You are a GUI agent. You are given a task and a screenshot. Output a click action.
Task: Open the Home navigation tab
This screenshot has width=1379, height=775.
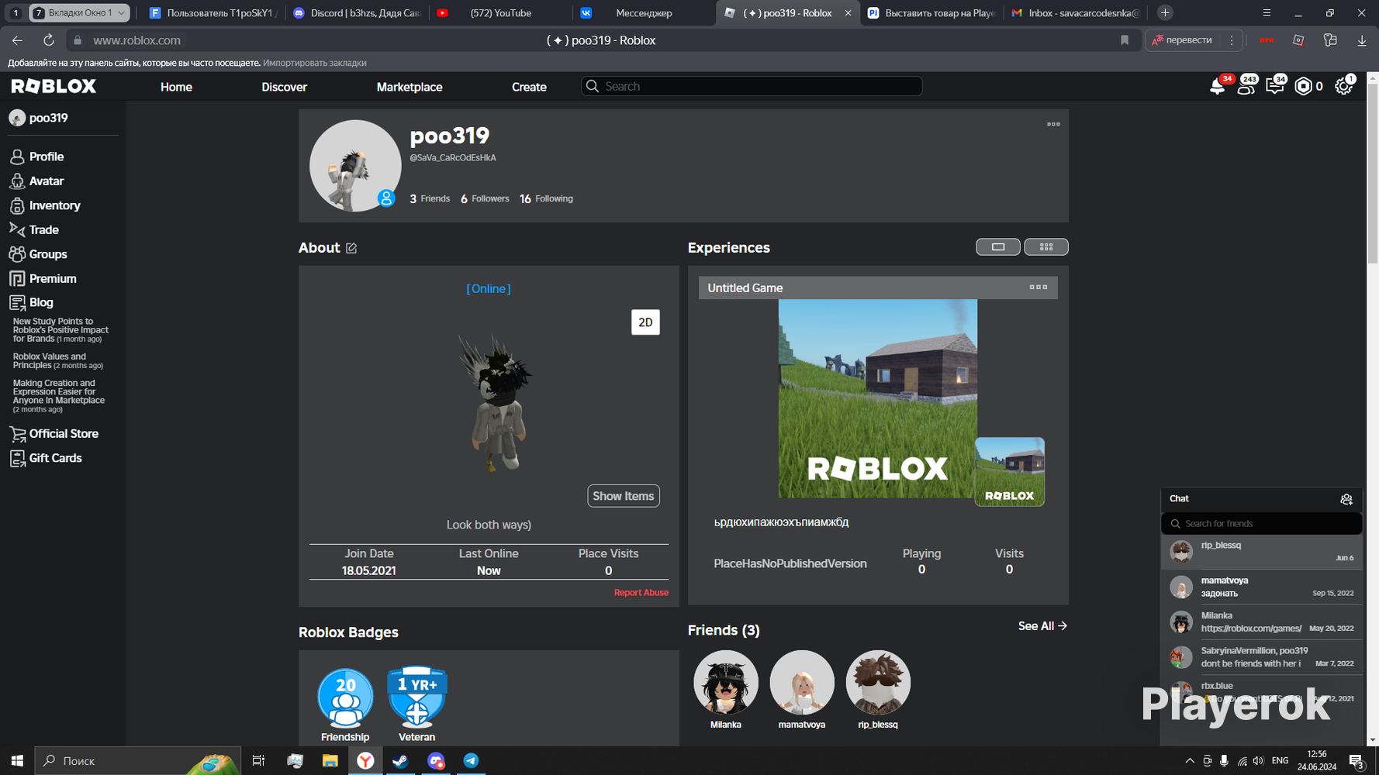176,87
